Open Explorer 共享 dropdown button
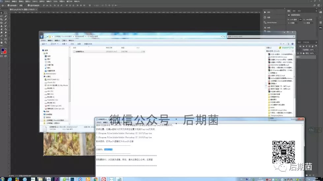Image resolution: width=323 pixels, height=181 pixels. pos(64,44)
